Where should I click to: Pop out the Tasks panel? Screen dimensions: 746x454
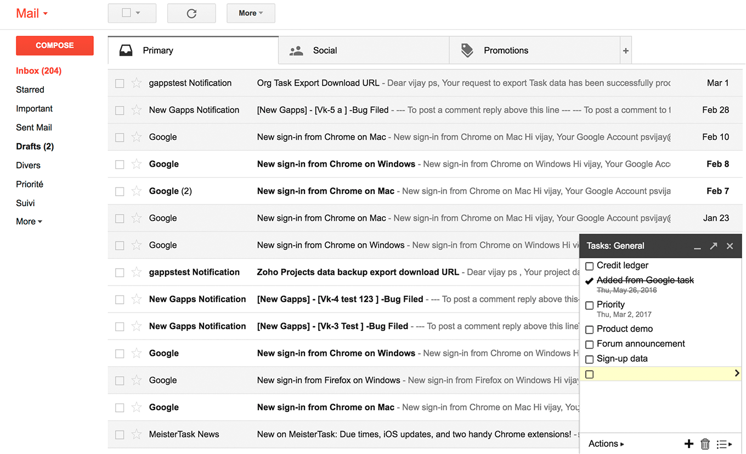coord(713,246)
